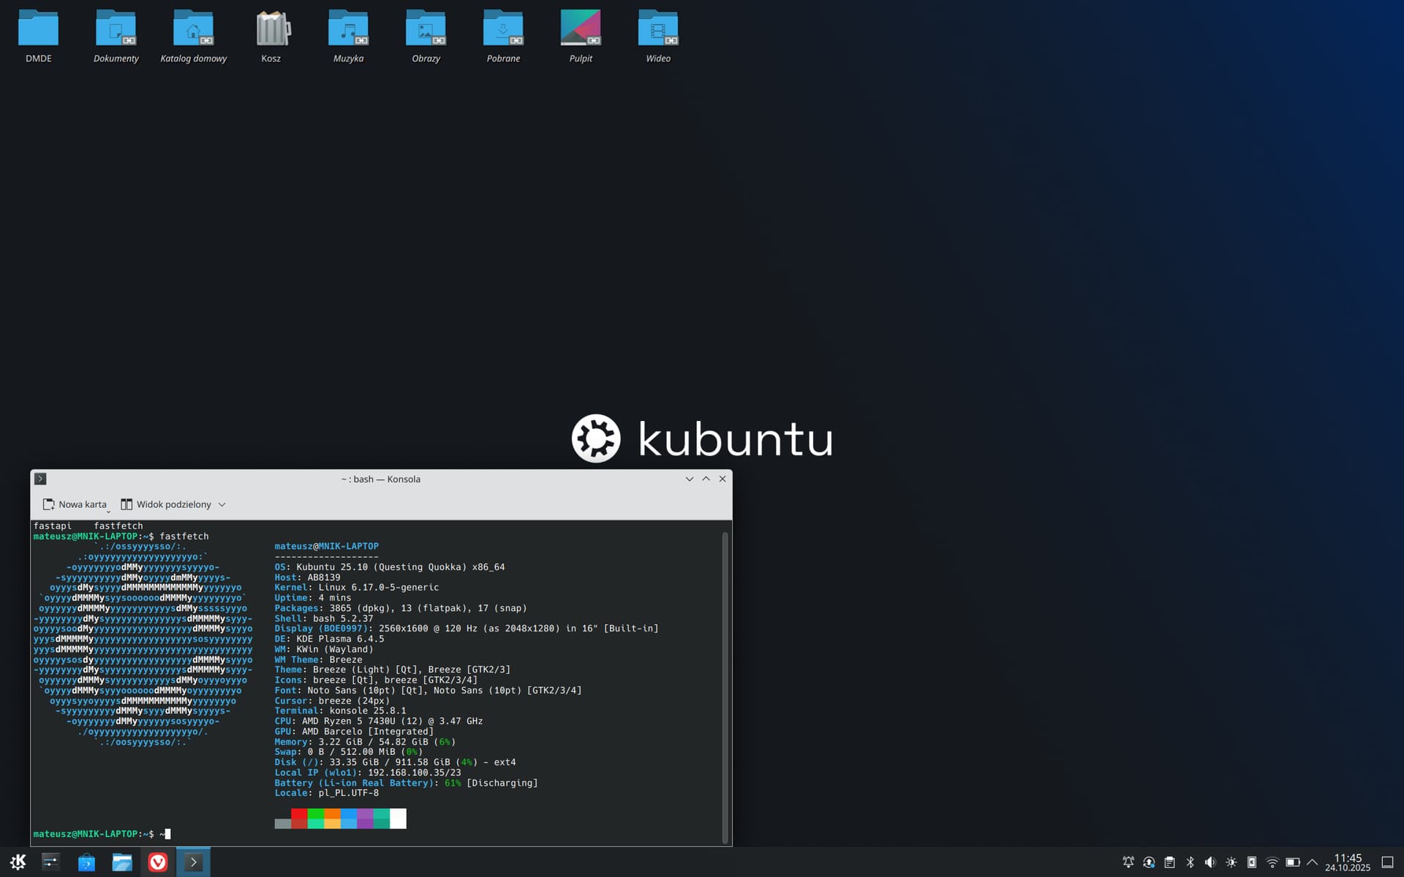Open the Nowa karta dropdown arrow

tap(108, 512)
